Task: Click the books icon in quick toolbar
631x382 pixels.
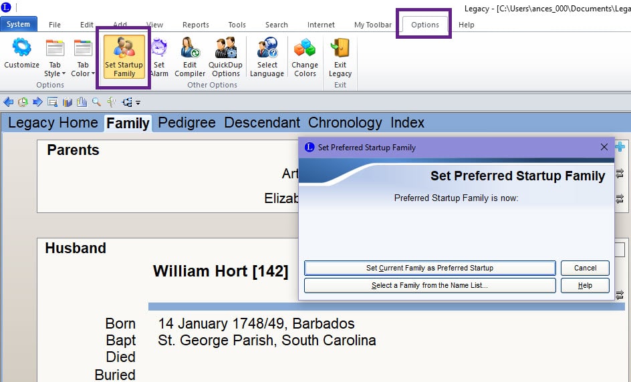Action: 68,102
